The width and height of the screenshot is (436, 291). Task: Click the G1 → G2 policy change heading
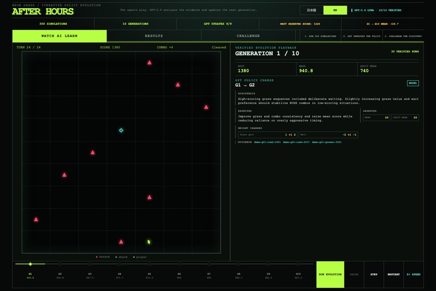point(245,85)
